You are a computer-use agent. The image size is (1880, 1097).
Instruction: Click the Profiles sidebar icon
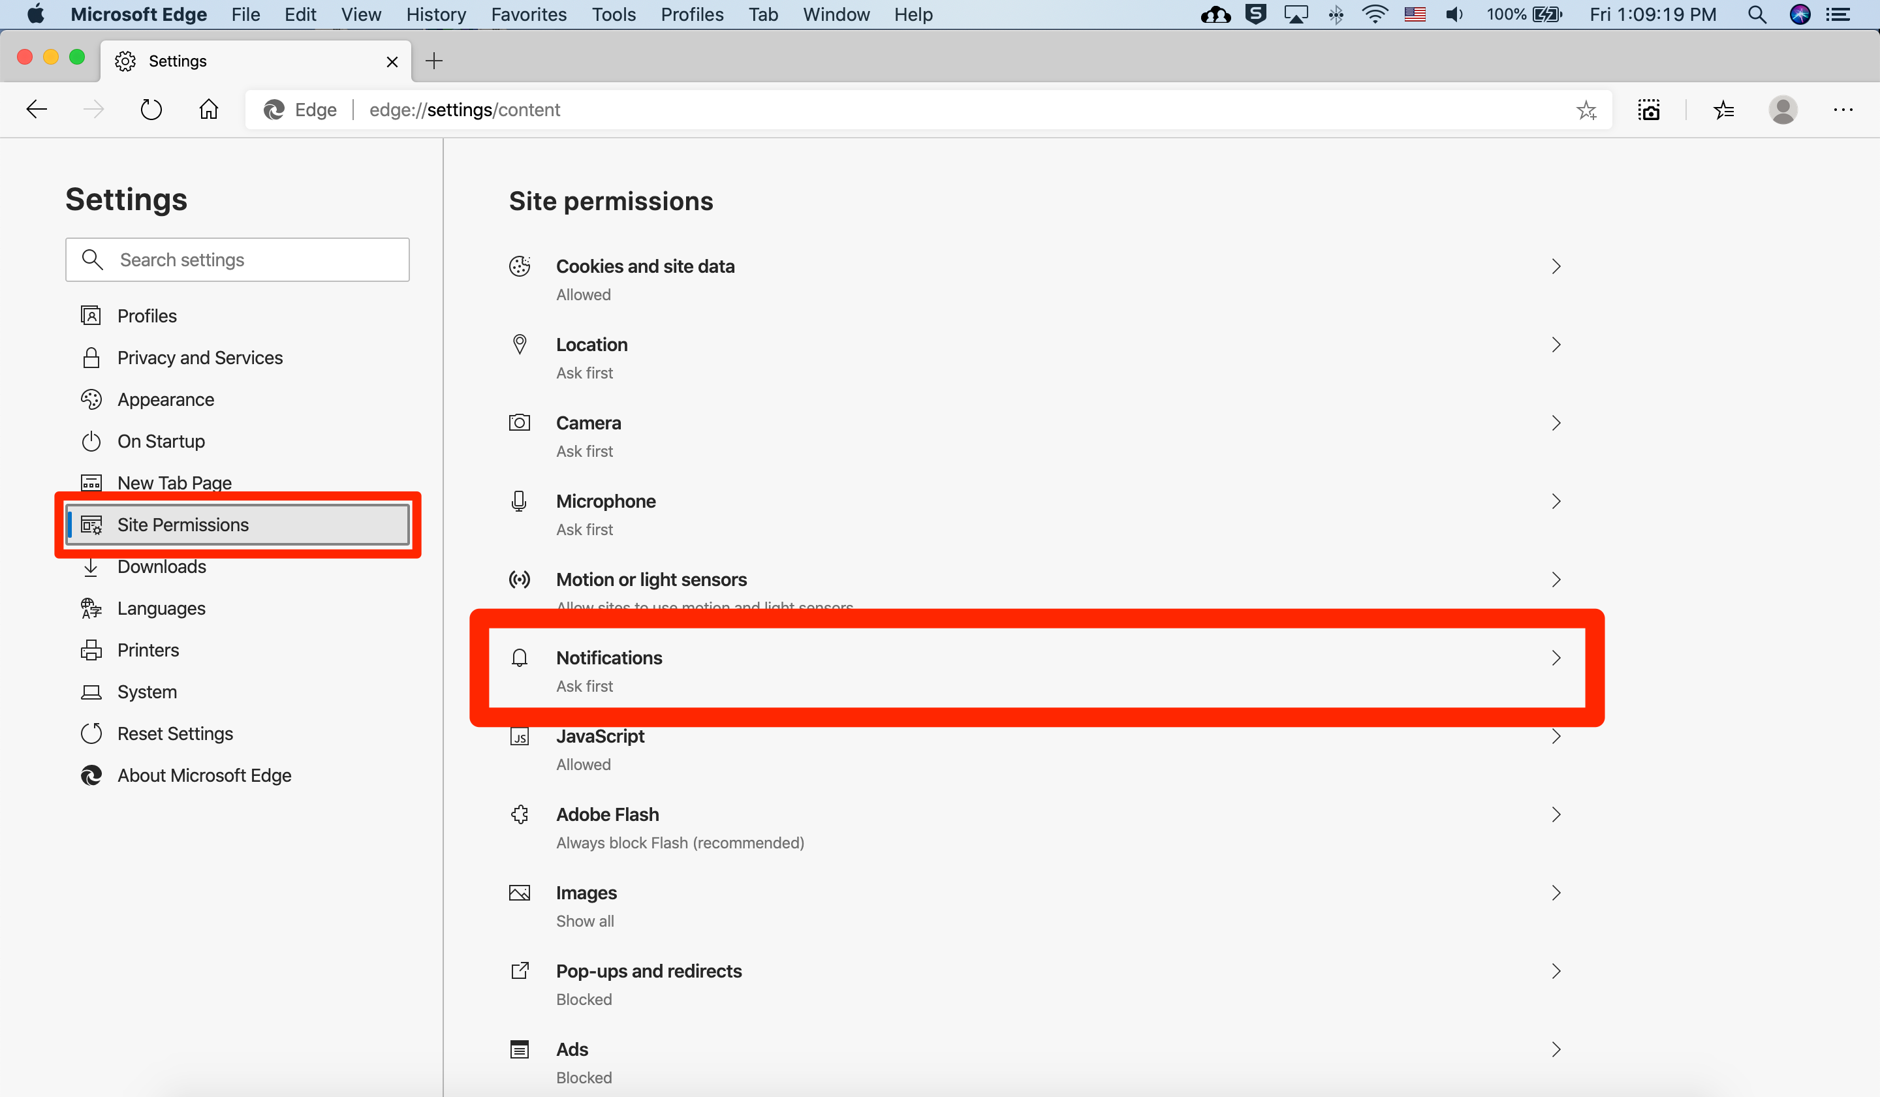tap(90, 315)
